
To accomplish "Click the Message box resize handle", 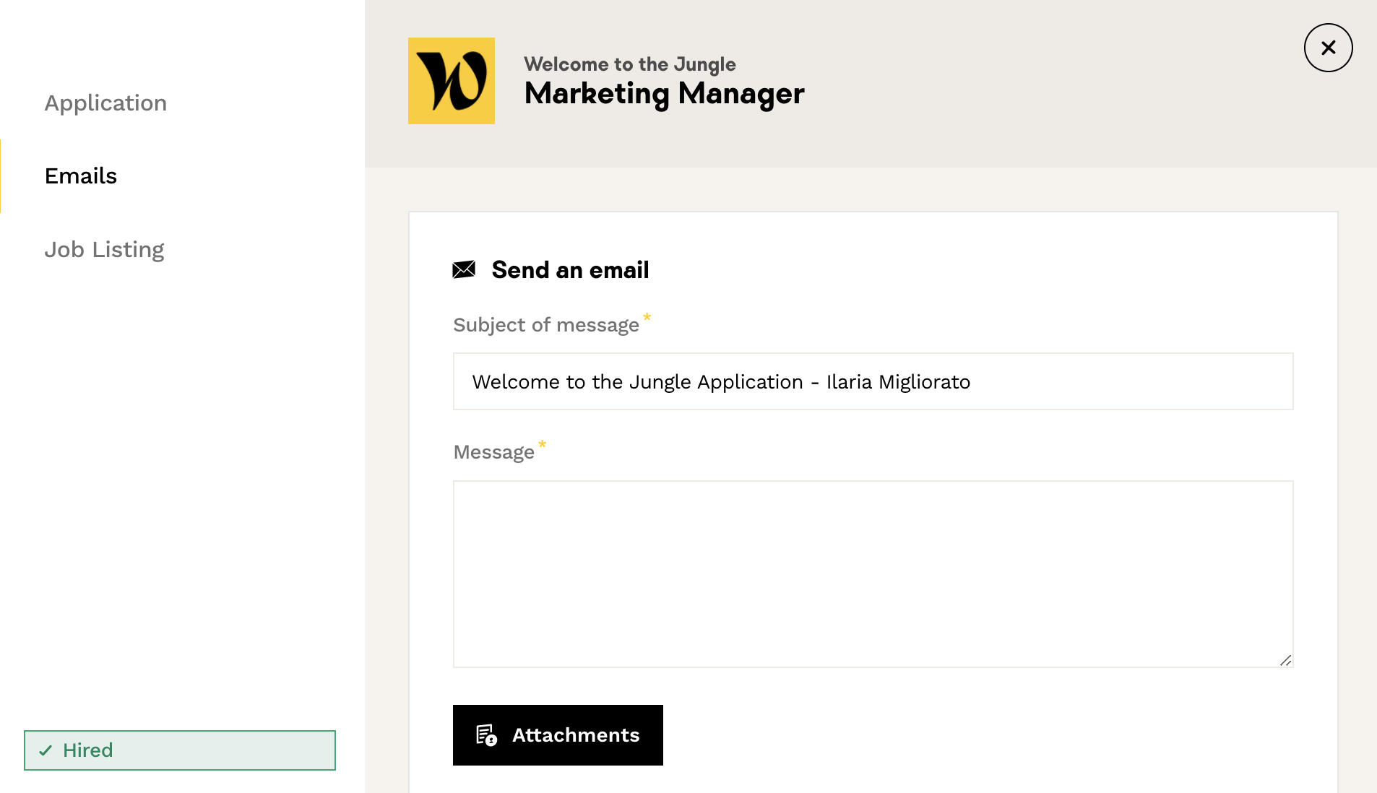I will pyautogui.click(x=1285, y=660).
